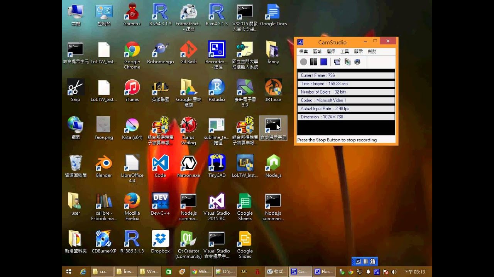The height and width of the screenshot is (277, 494).
Task: Select the Dev-C++ desktop shortcut
Action: coord(160,204)
